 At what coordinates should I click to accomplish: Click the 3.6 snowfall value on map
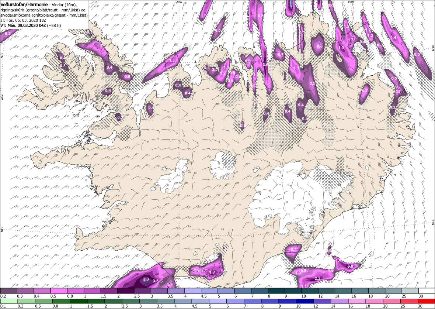click(x=265, y=65)
